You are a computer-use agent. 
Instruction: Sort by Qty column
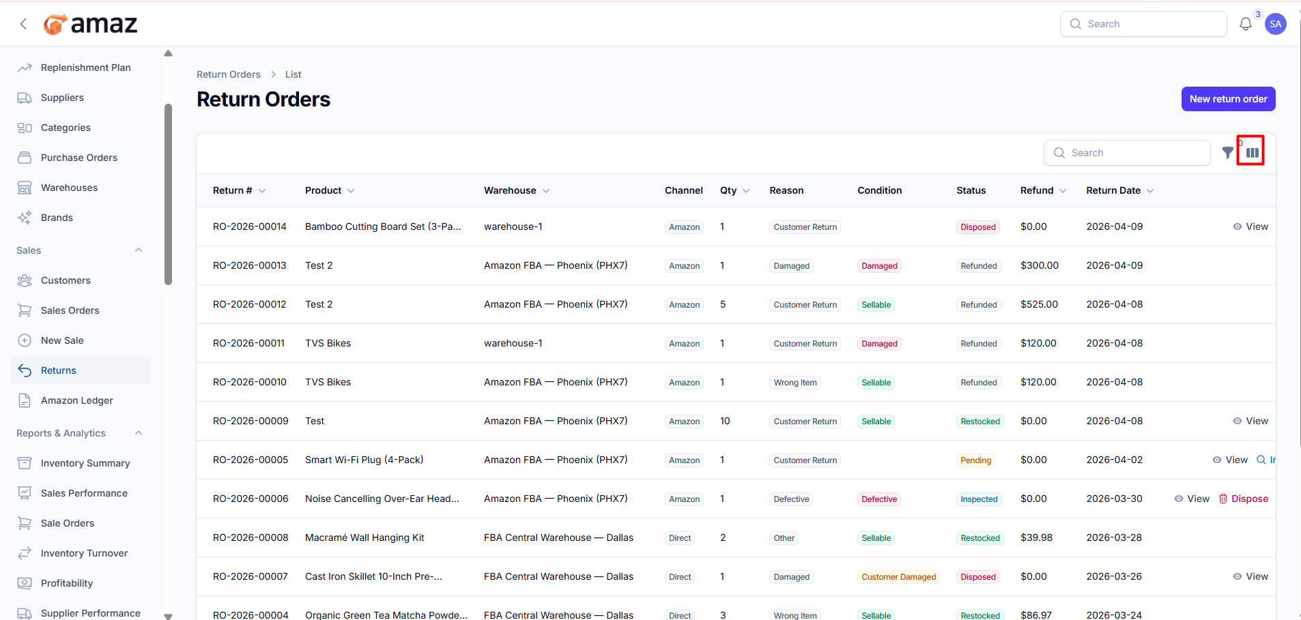[x=734, y=190]
